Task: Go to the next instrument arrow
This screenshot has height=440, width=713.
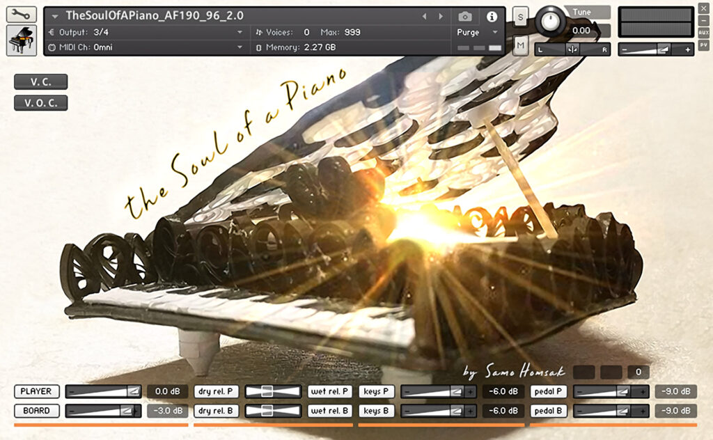Action: pos(440,16)
